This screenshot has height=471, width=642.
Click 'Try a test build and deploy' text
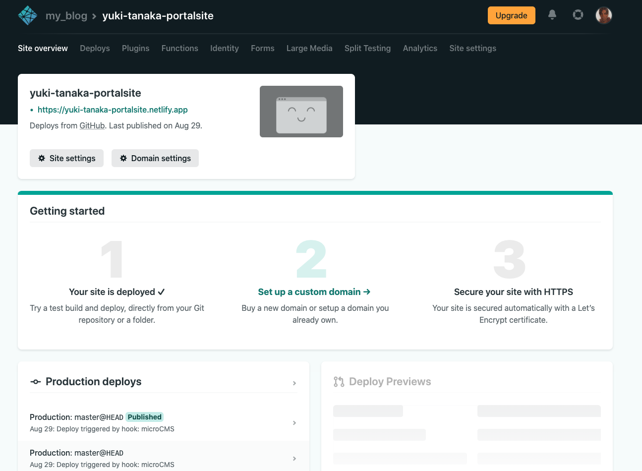tap(117, 314)
